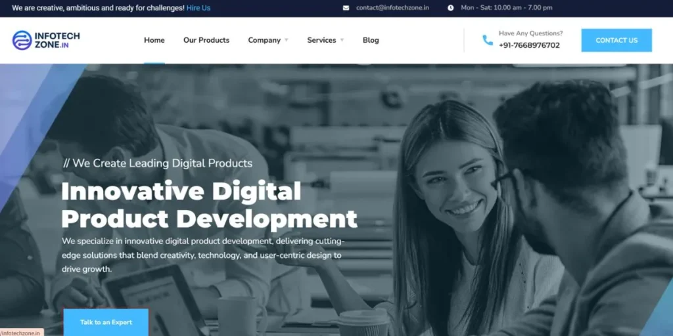Image resolution: width=673 pixels, height=336 pixels.
Task: Click the INFOTECH ZONE.IN logo text
Action: (57, 40)
